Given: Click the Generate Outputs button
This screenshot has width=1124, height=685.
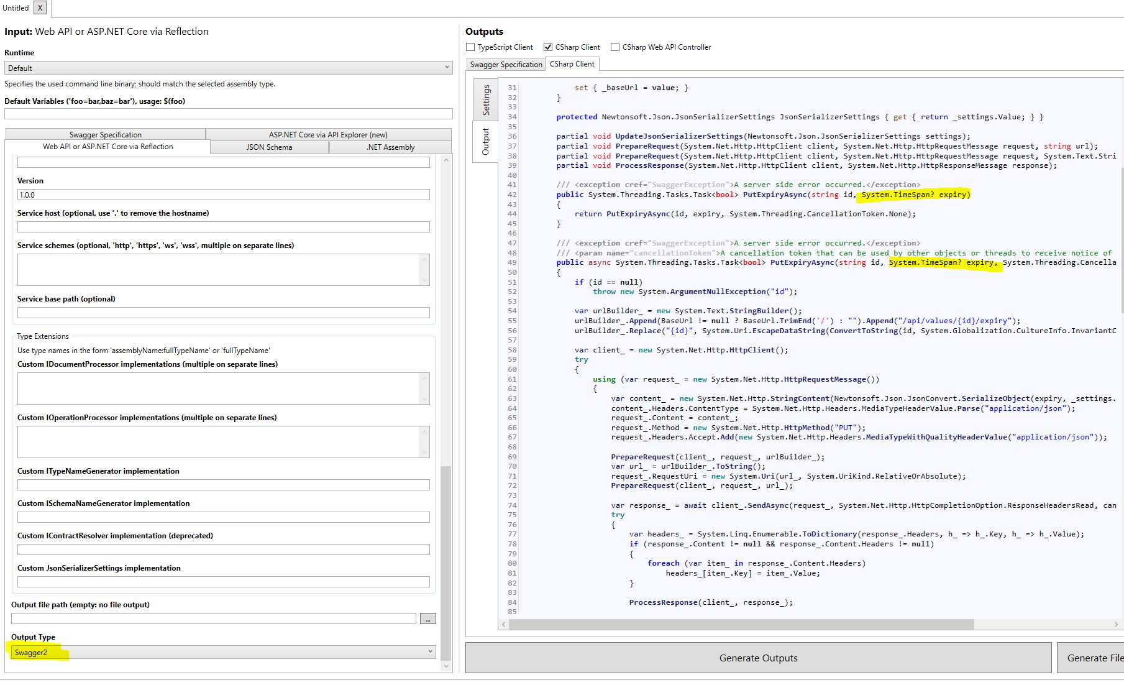Looking at the screenshot, I should pos(758,658).
